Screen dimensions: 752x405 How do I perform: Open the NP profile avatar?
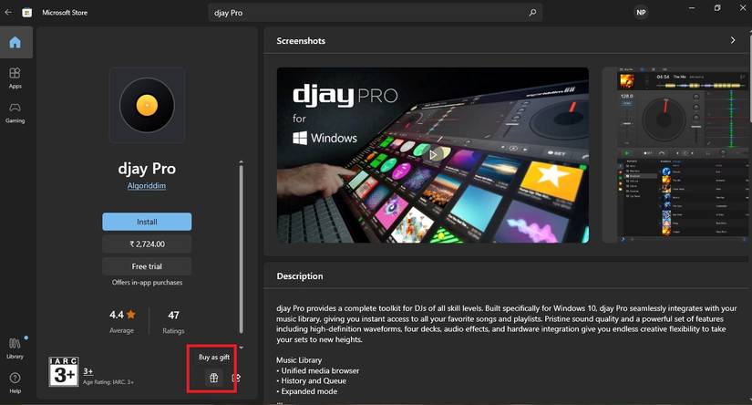[641, 13]
